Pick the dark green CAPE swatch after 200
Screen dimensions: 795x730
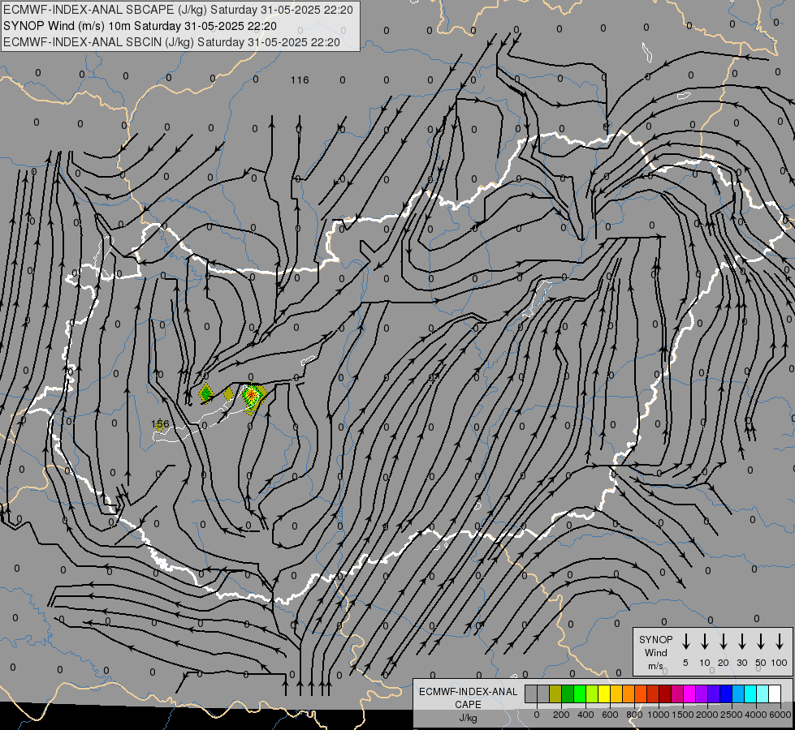(x=568, y=693)
